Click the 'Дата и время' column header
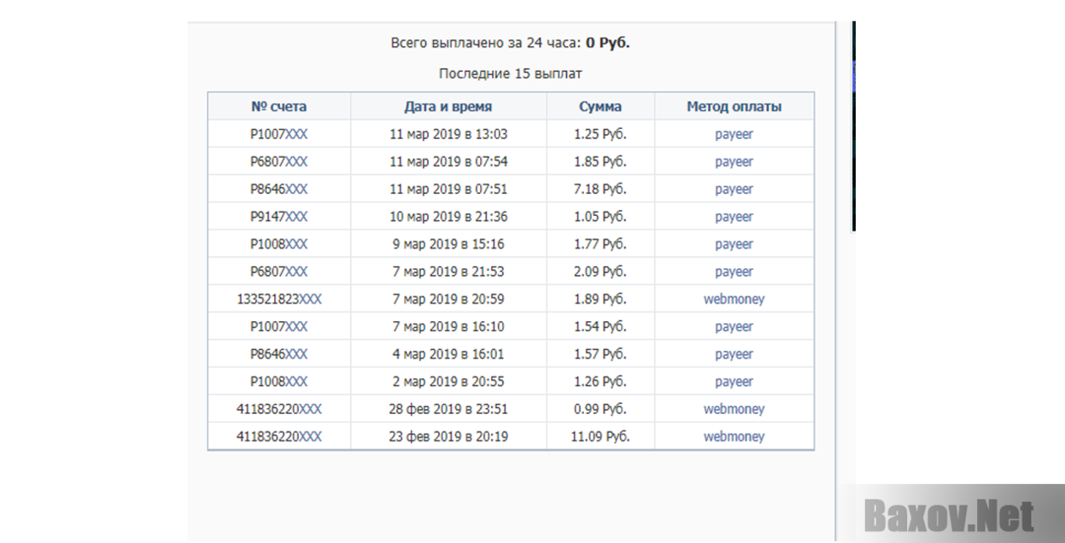The image size is (1065, 543). click(x=448, y=107)
